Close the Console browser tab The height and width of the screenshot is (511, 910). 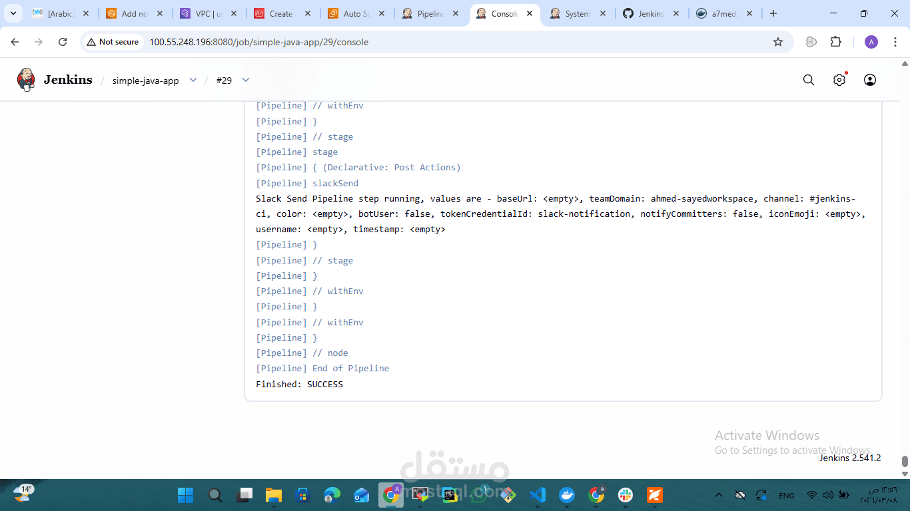tap(530, 13)
